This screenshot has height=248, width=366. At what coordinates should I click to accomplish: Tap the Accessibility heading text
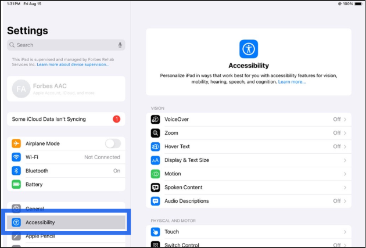(x=249, y=66)
